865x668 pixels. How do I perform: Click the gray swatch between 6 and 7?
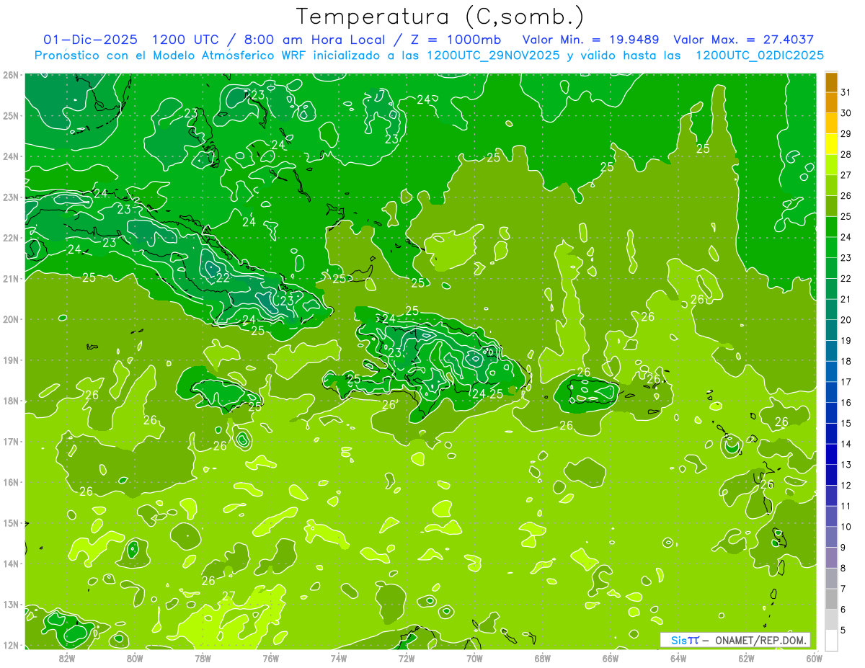coord(831,599)
